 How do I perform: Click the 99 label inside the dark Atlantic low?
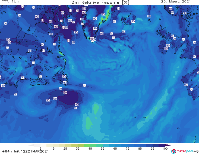click(65, 93)
